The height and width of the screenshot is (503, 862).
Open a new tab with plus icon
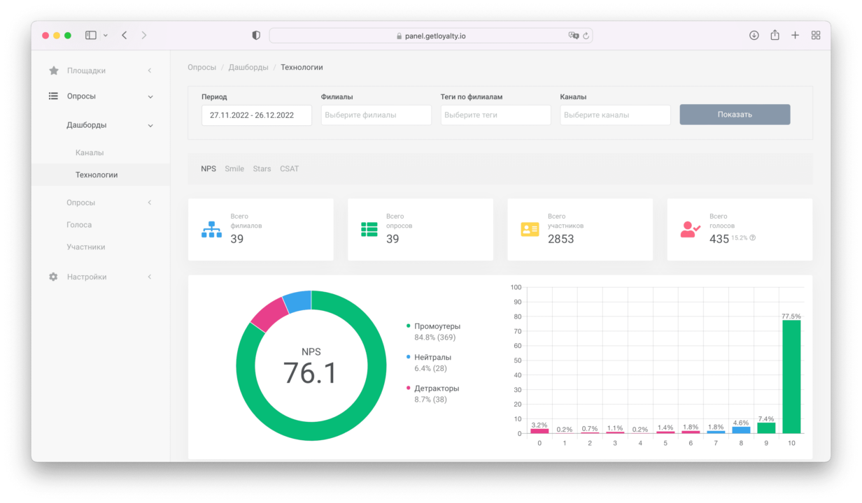click(795, 36)
